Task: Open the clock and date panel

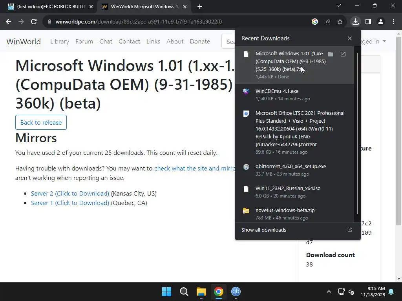Action: pos(373,292)
